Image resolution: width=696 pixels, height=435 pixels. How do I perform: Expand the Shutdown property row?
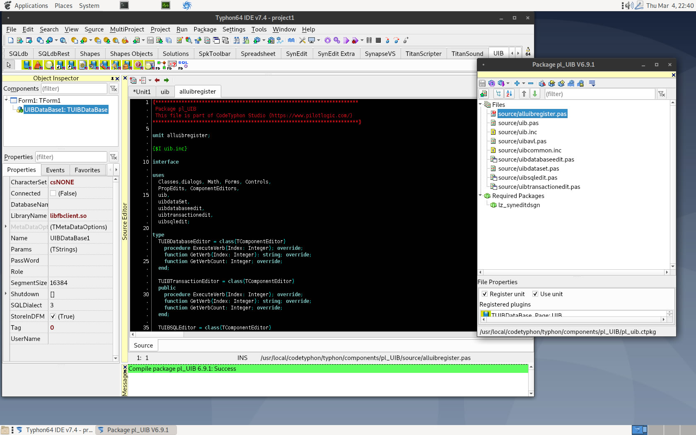(6, 294)
